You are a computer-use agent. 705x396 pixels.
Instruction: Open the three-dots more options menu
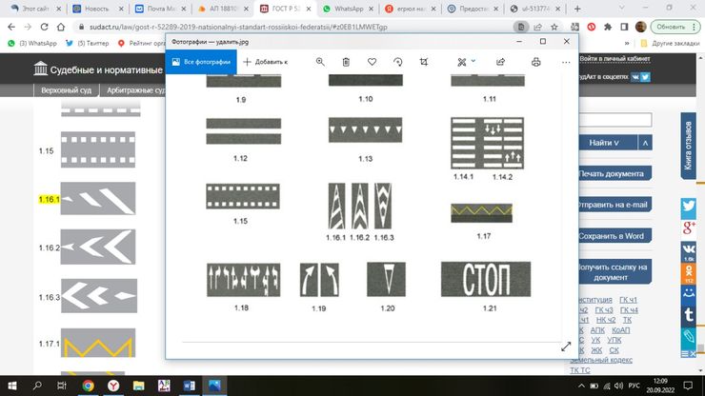click(566, 62)
